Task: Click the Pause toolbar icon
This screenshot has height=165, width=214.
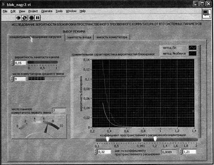Action: pyautogui.click(x=37, y=18)
